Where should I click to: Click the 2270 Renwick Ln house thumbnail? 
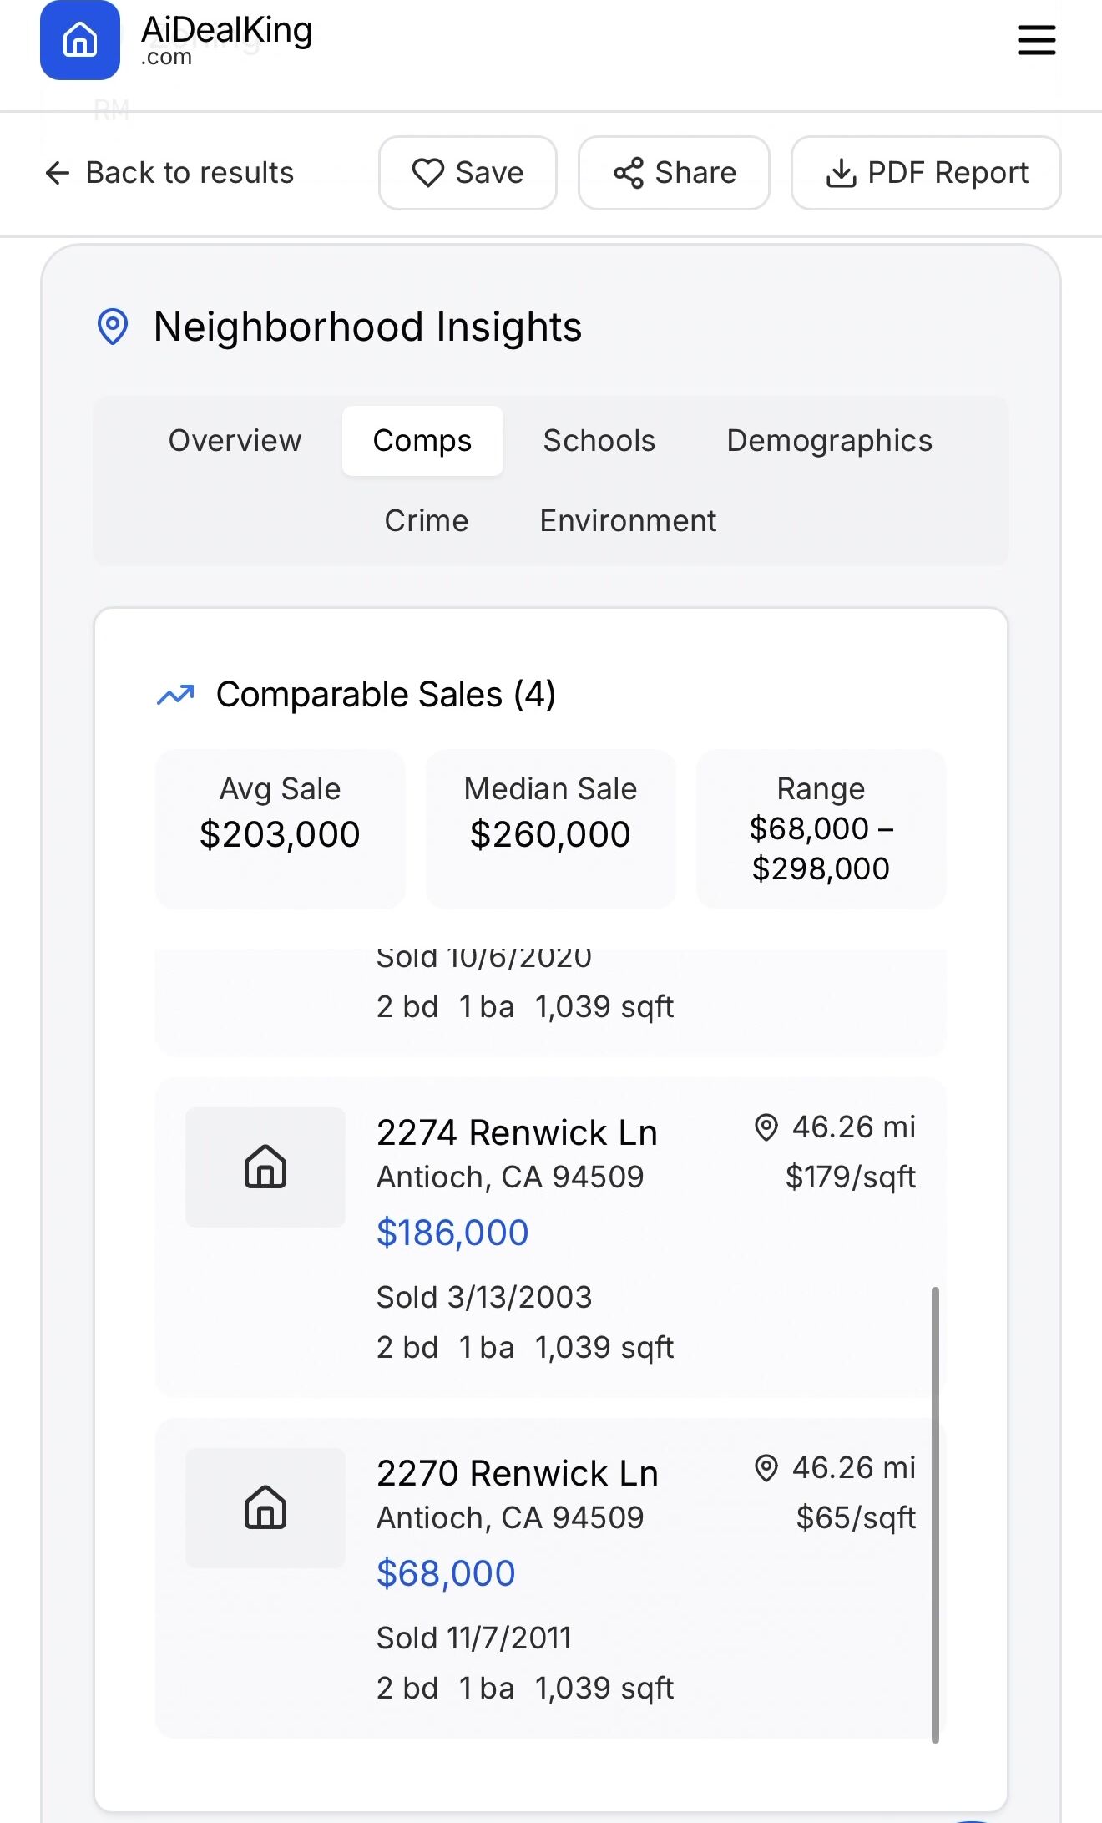[x=265, y=1507]
